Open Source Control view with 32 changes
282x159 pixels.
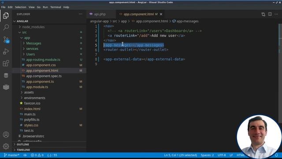coord(6,39)
